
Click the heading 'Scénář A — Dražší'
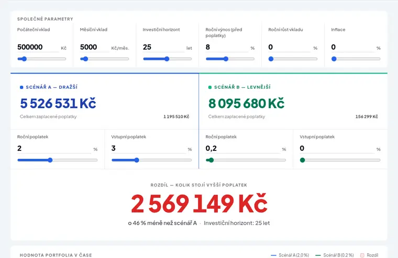pos(51,87)
